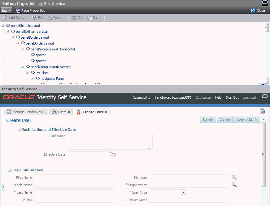Viewport: 270px width, 206px height.
Task: Click into the Justification text area
Action: pos(110,142)
